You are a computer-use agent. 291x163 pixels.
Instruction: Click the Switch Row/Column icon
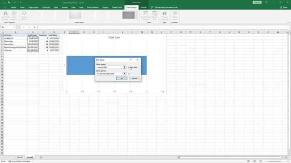145,15
